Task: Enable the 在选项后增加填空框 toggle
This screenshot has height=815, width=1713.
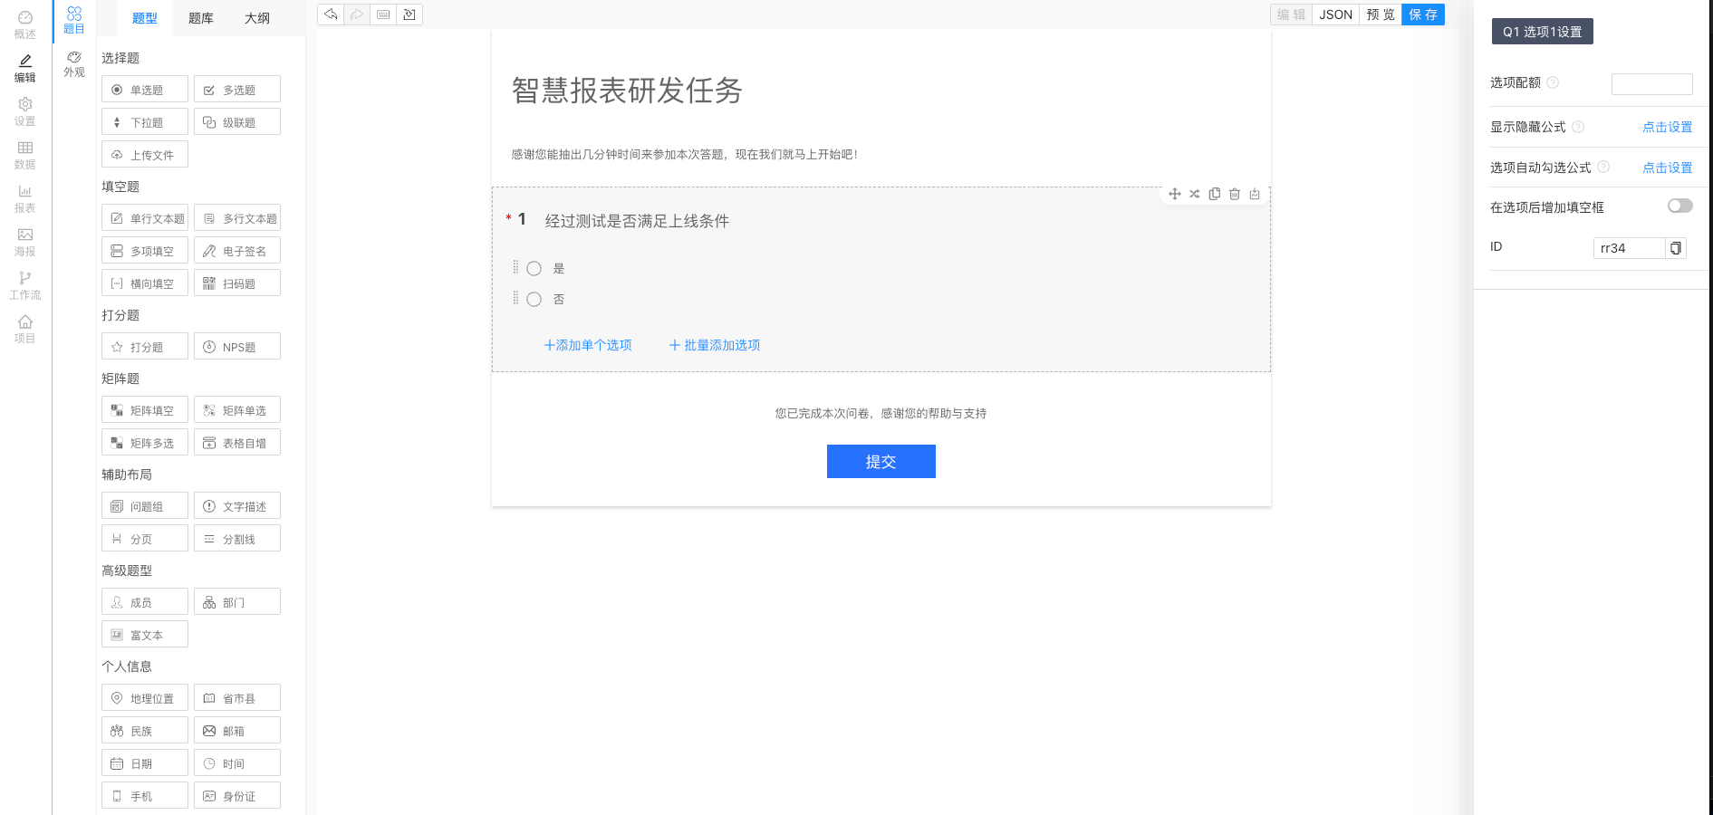Action: [1680, 206]
